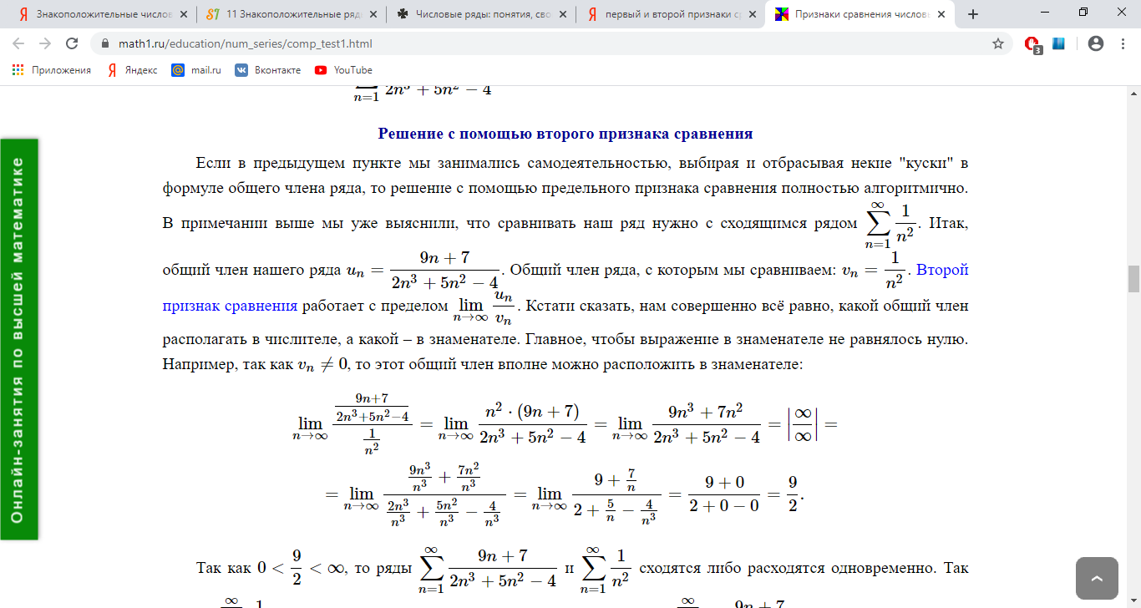
Task: Restore down the Chrome window
Action: tap(1083, 13)
